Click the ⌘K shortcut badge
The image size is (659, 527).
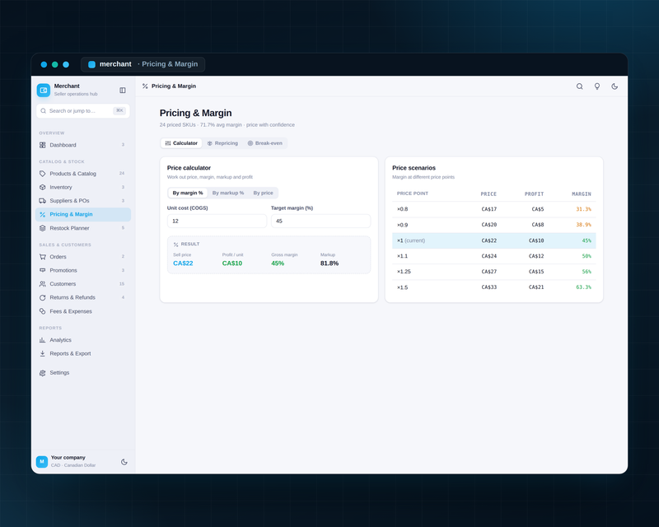click(x=119, y=111)
